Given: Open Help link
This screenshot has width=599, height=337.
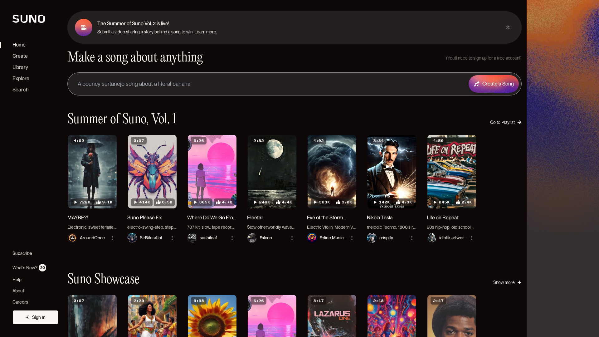Looking at the screenshot, I should coord(17,280).
